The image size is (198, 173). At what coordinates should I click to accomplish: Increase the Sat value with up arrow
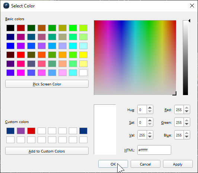pos(150,120)
